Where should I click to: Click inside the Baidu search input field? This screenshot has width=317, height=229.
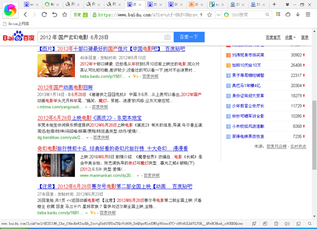pyautogui.click(x=101, y=37)
